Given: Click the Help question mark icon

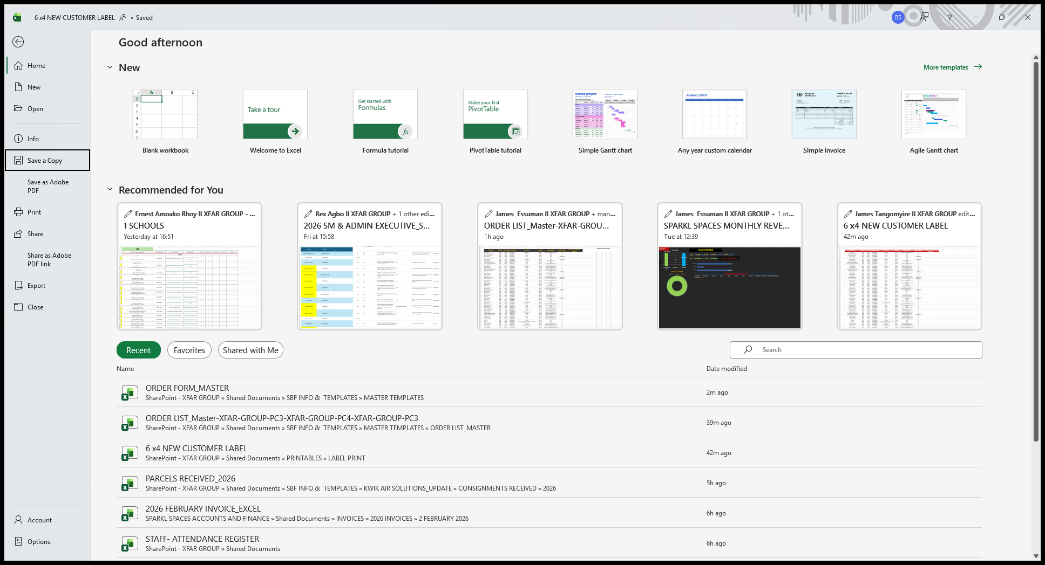Looking at the screenshot, I should coord(949,17).
